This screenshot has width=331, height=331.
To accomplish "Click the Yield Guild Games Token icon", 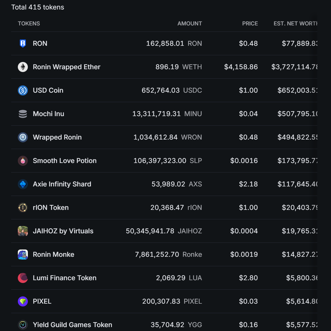I will click(x=23, y=325).
